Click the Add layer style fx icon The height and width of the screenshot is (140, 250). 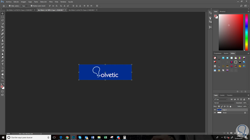[x=228, y=133]
